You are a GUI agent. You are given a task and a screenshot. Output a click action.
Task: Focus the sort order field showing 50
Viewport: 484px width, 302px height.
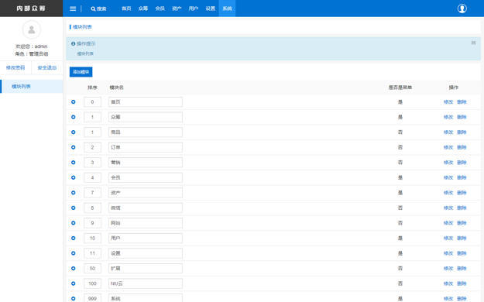[92, 269]
